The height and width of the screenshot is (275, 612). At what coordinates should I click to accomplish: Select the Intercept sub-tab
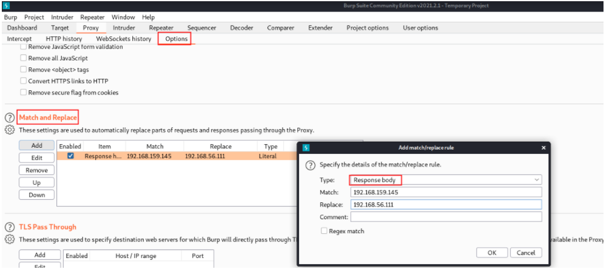pos(19,39)
